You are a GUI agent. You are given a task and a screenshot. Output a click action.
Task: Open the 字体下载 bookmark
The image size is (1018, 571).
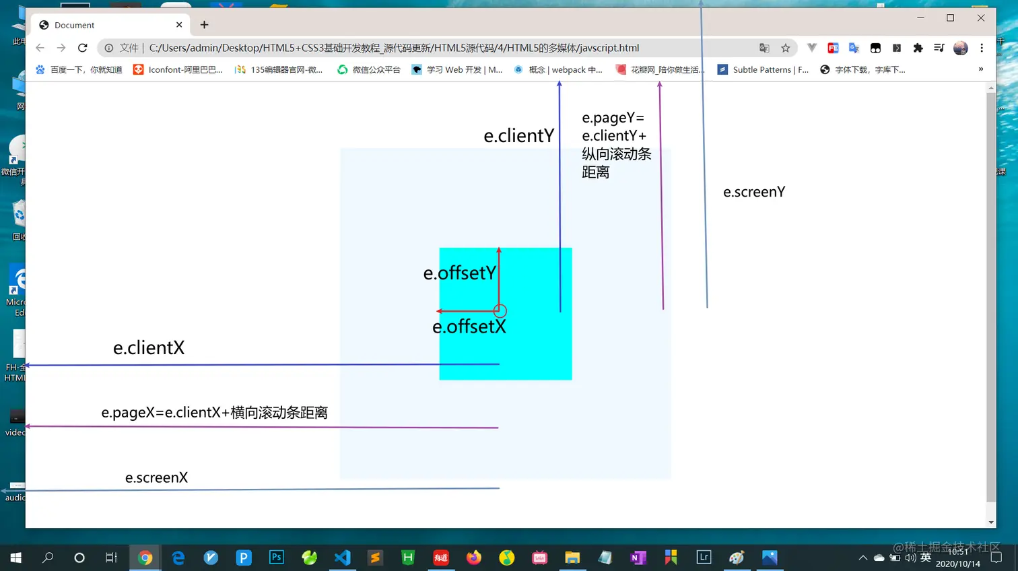pyautogui.click(x=862, y=69)
